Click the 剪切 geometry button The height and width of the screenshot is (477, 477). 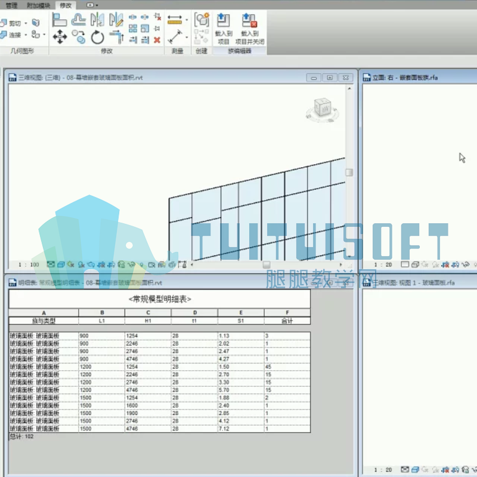tap(11, 23)
